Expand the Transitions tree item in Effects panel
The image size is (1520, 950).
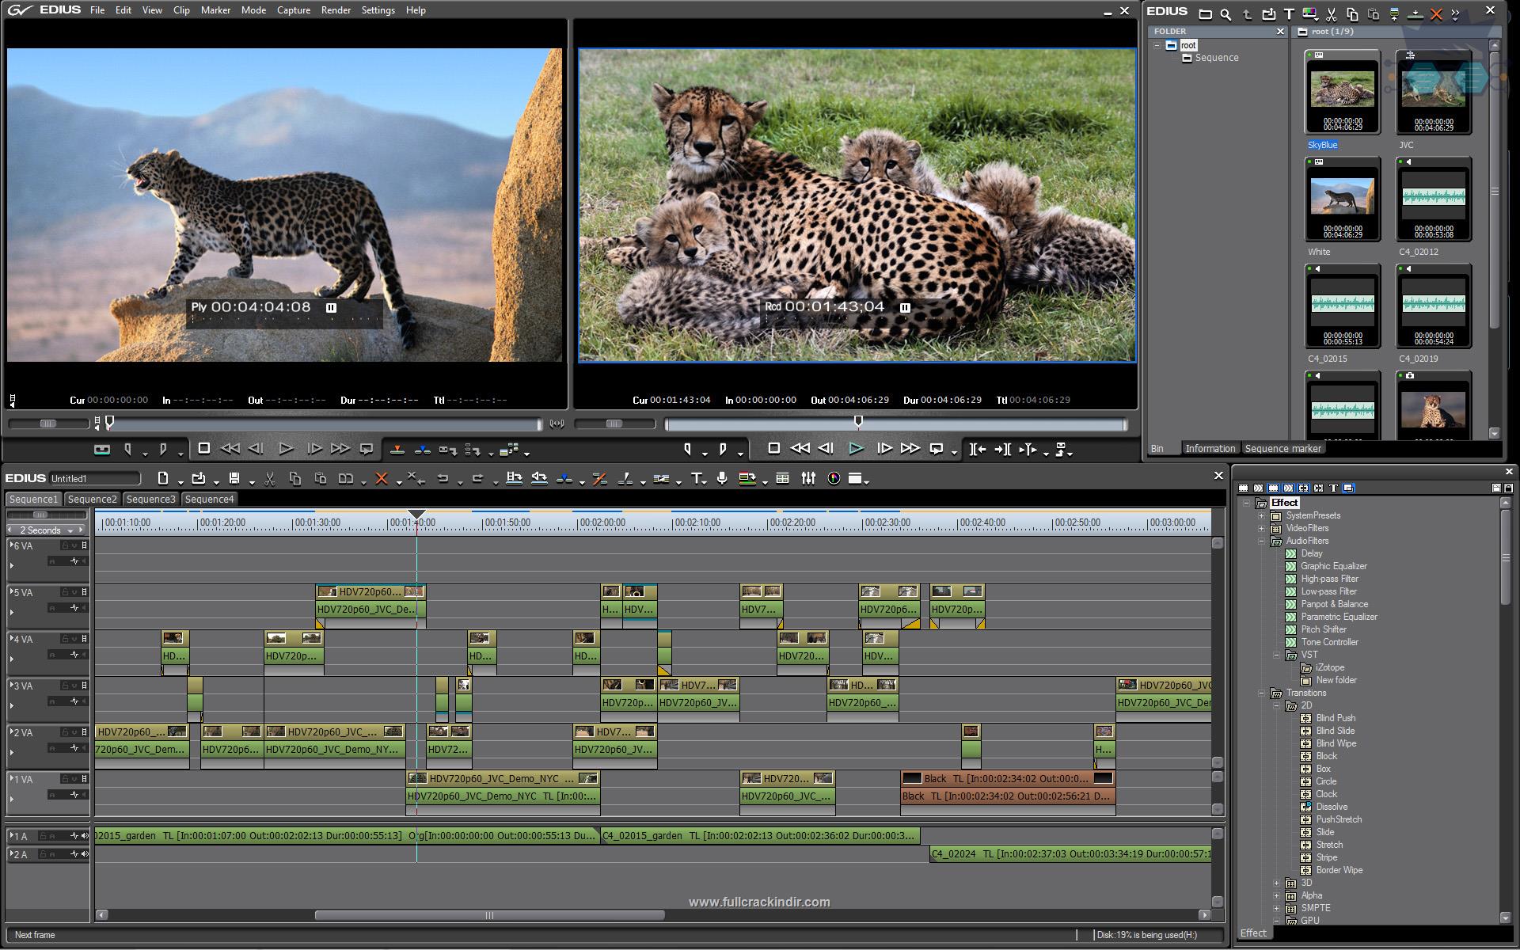(x=1262, y=692)
